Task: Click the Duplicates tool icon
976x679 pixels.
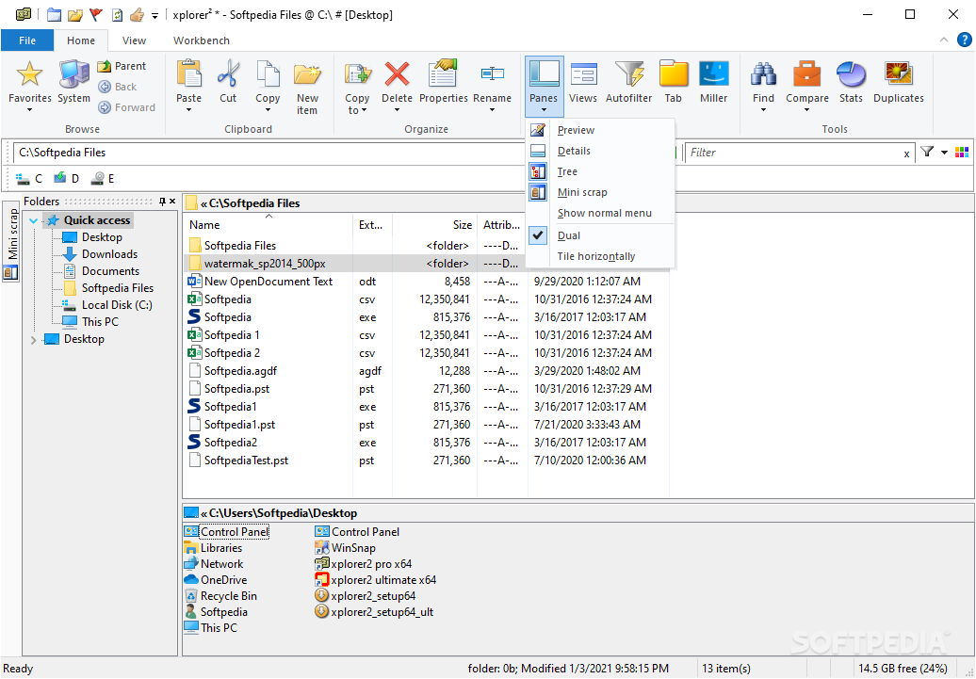Action: point(898,74)
